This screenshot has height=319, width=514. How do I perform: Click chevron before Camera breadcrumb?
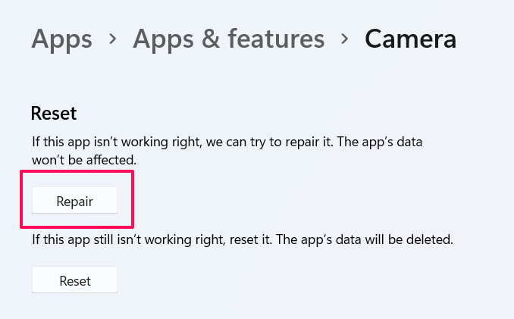pos(345,38)
